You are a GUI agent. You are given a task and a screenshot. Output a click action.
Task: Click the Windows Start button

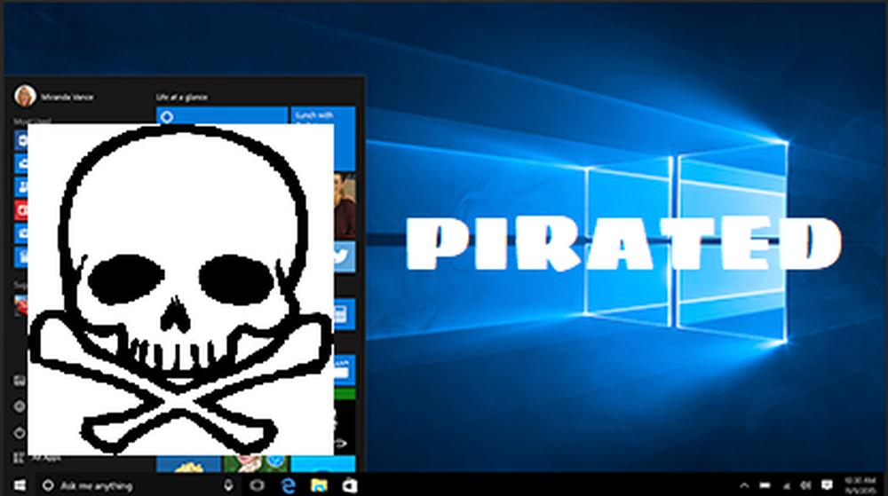click(19, 484)
